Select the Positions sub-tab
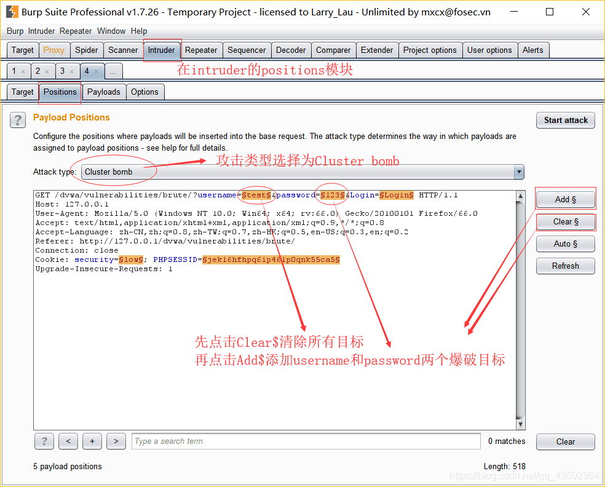The height and width of the screenshot is (487, 605). coord(60,92)
